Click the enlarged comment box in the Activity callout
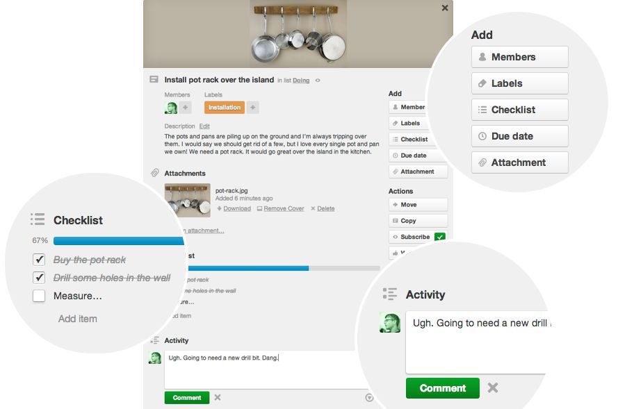This screenshot has width=618, height=409. (x=477, y=342)
